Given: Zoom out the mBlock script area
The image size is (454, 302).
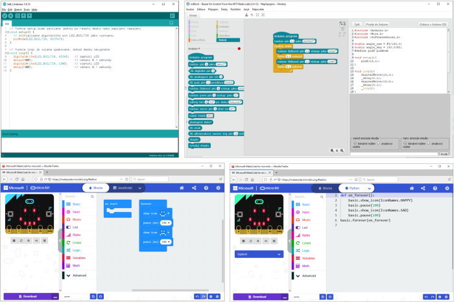Looking at the screenshot, I should (332, 150).
